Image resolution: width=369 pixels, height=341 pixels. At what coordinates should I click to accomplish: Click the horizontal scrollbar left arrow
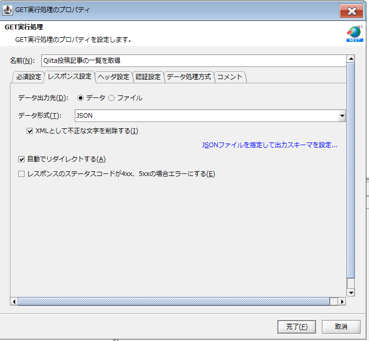click(14, 301)
